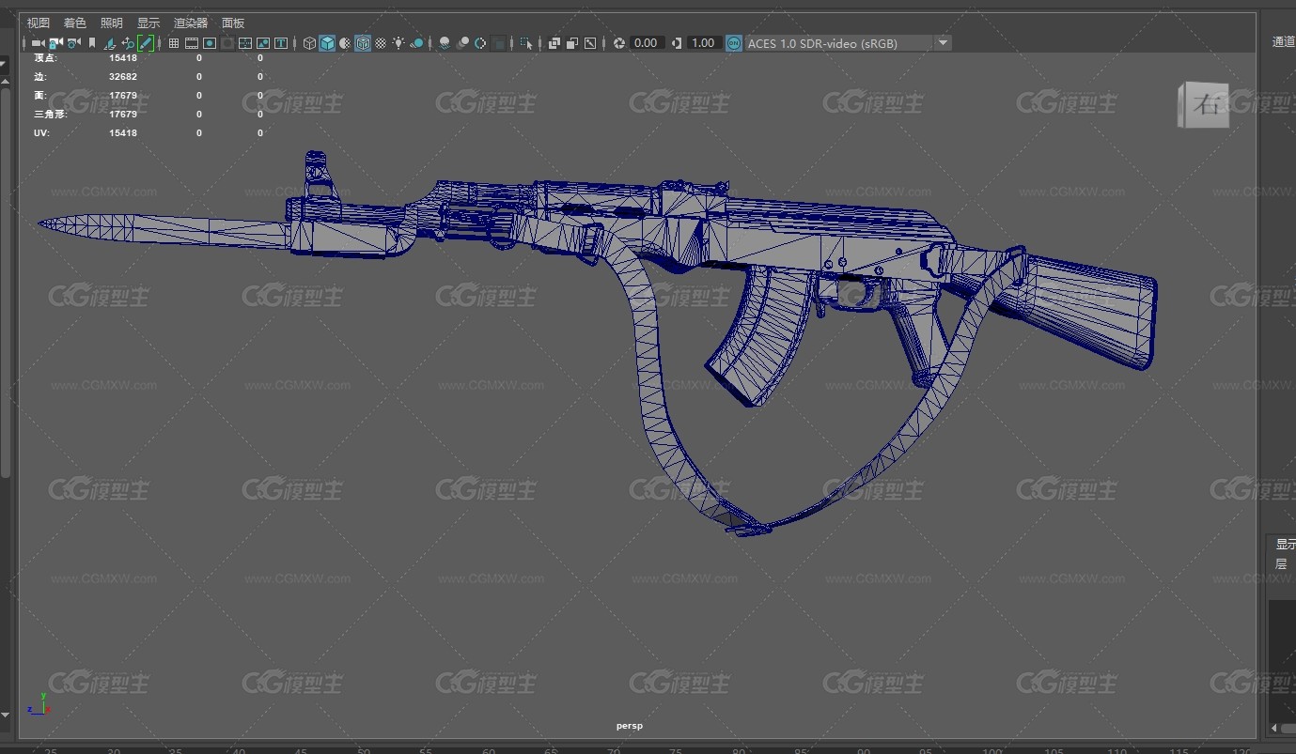The image size is (1296, 754).
Task: Open the 视图 panel menu
Action: [39, 23]
